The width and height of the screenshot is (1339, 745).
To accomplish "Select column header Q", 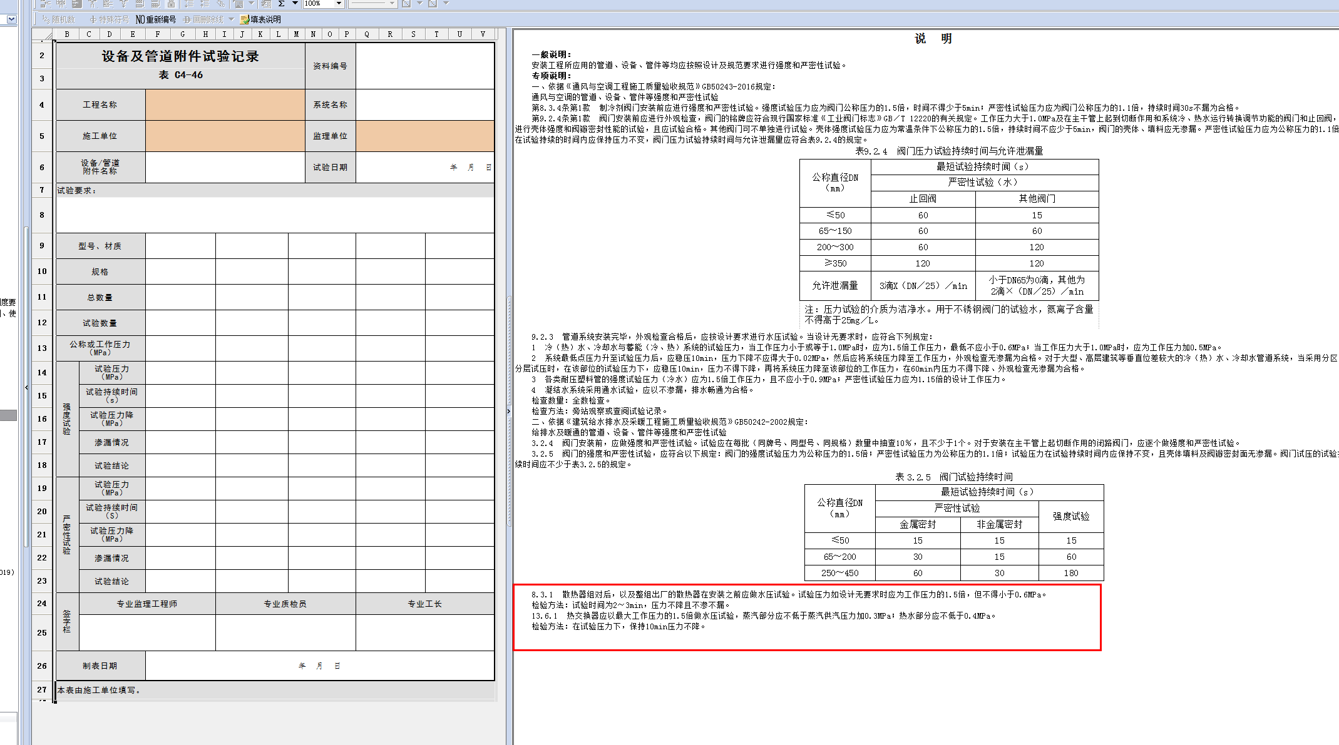I will (x=367, y=34).
